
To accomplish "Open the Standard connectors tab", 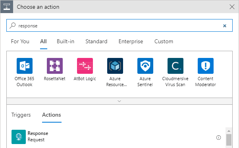I will 96,41.
